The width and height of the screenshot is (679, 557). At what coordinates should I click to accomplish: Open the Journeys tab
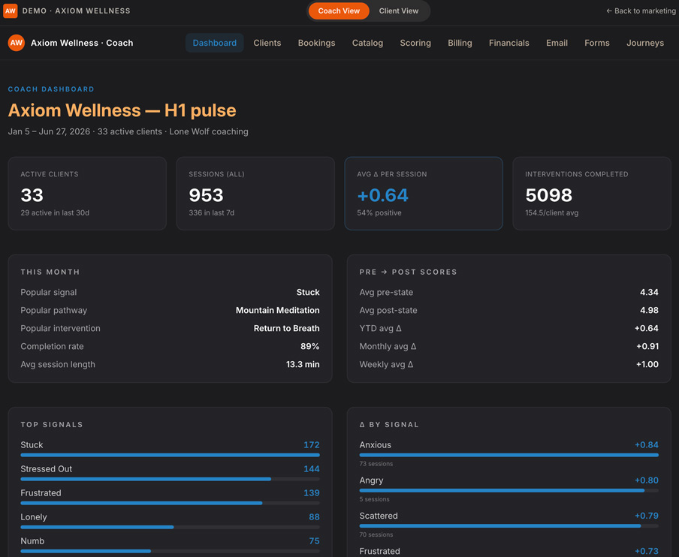(x=644, y=43)
